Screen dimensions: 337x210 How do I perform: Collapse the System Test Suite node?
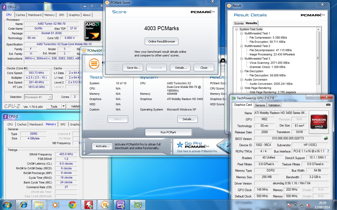point(237,29)
